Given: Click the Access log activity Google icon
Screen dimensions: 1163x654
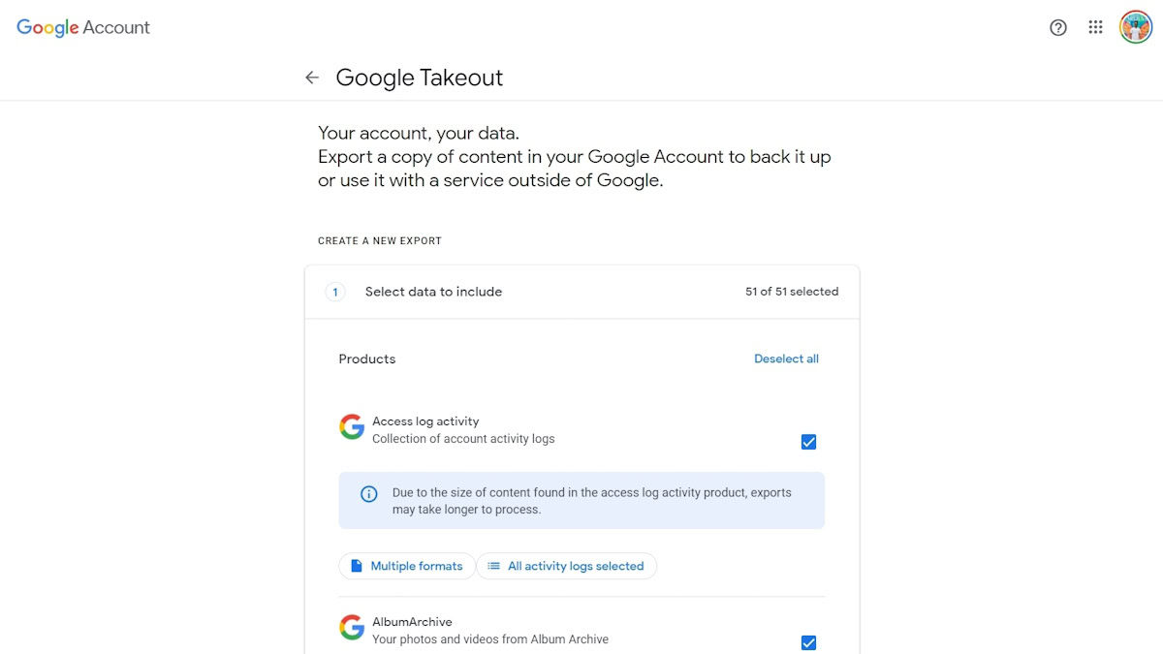Looking at the screenshot, I should 352,427.
